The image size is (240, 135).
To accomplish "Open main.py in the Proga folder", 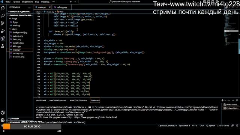I will pyautogui.click(x=16, y=25).
